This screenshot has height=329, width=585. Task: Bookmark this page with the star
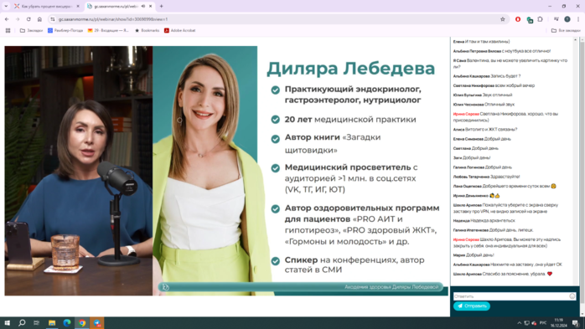click(503, 19)
